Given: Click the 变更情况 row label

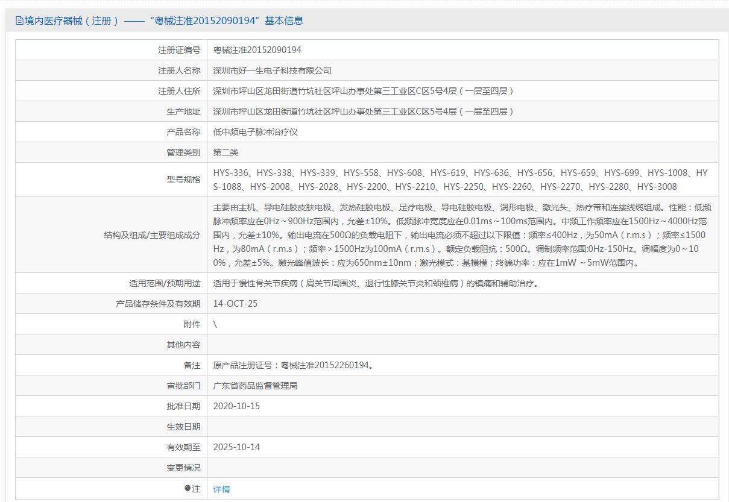Looking at the screenshot, I should [183, 468].
